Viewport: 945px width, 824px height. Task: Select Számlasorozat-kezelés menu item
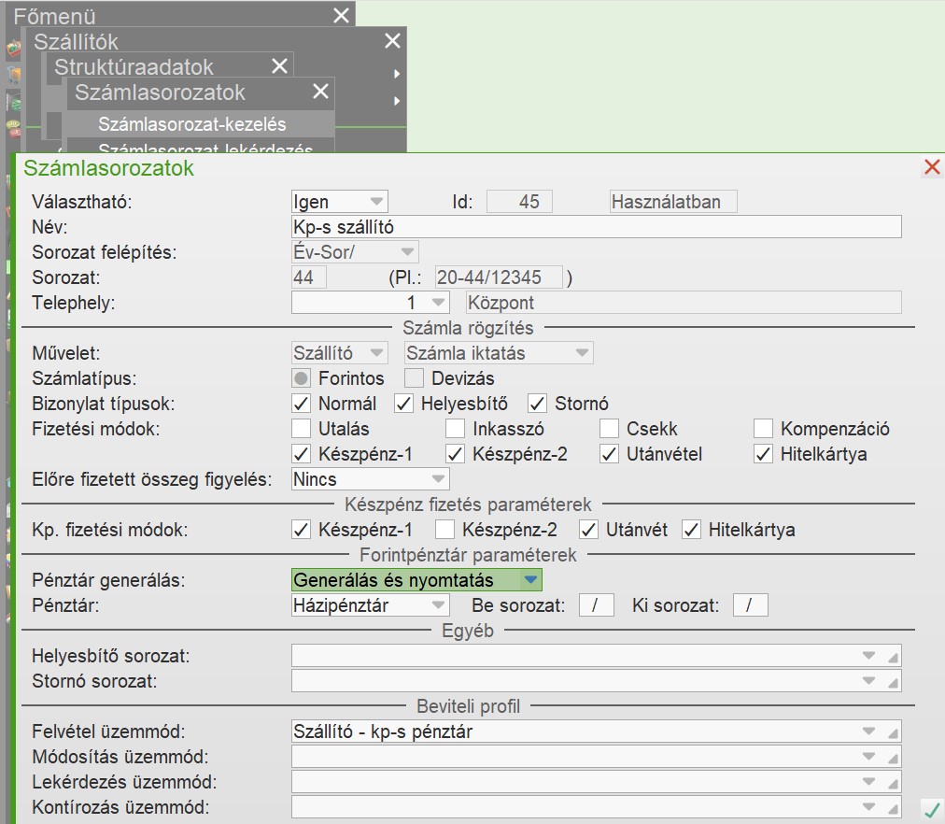(x=191, y=124)
